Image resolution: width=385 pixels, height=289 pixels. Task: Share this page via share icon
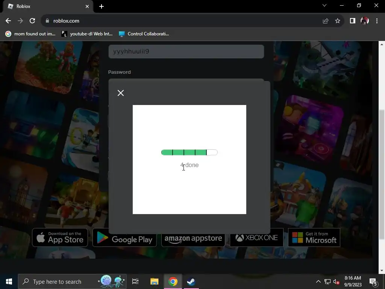tap(326, 21)
